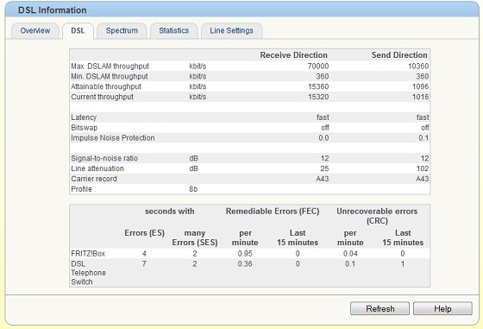Open the Line Settings tab
483x329 pixels.
232,31
